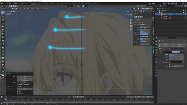The image size is (187, 105).
Task: Select the Transform tool
Action: (x=3, y=30)
